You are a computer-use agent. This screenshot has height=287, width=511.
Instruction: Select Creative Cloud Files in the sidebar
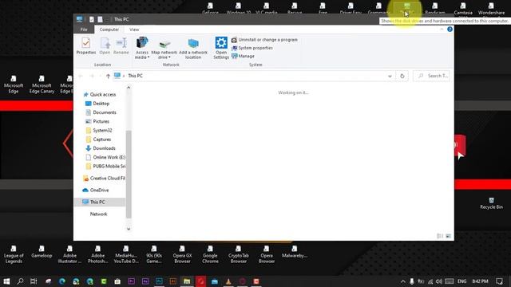[x=104, y=179]
